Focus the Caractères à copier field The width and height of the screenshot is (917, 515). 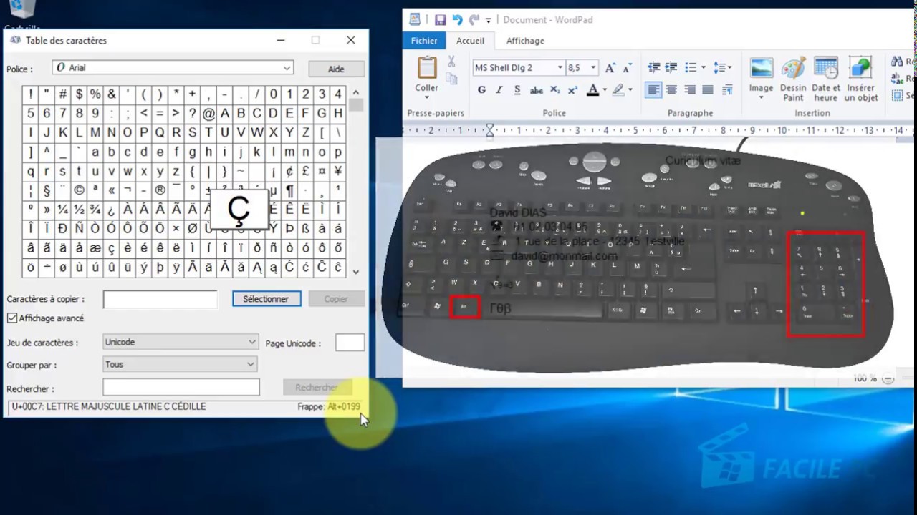(x=160, y=299)
